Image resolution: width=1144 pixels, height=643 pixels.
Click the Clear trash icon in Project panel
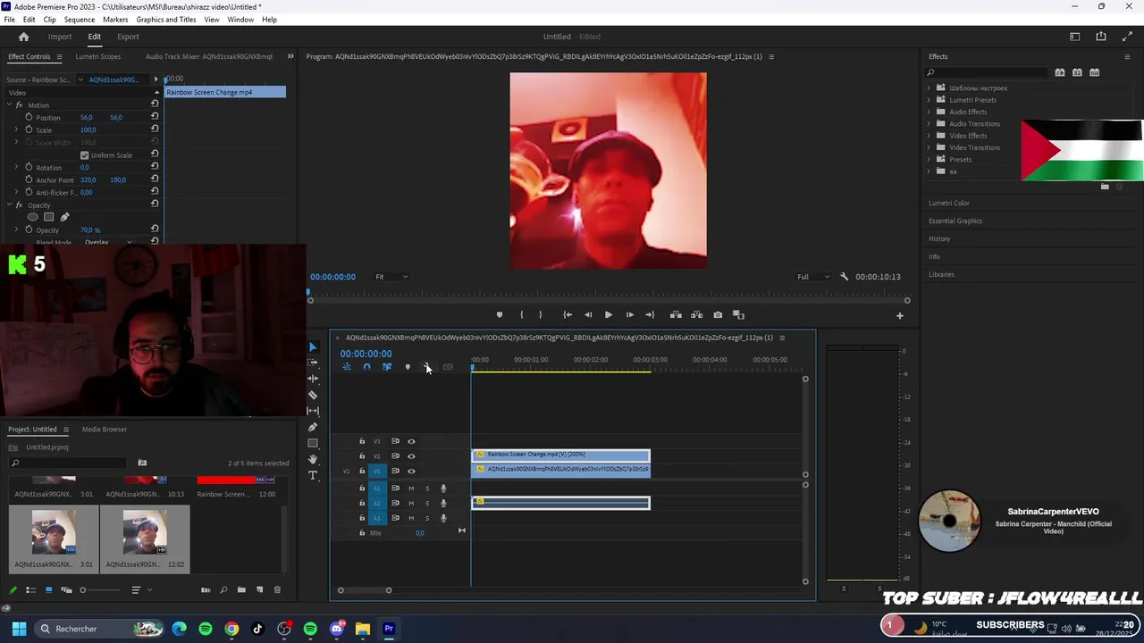[277, 589]
